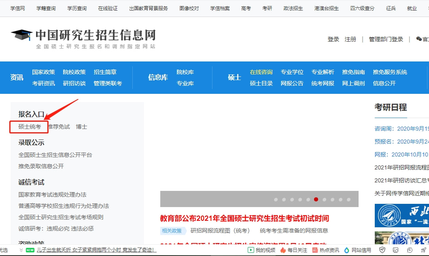Click the shield security icon
This screenshot has height=256, width=429.
point(382,250)
